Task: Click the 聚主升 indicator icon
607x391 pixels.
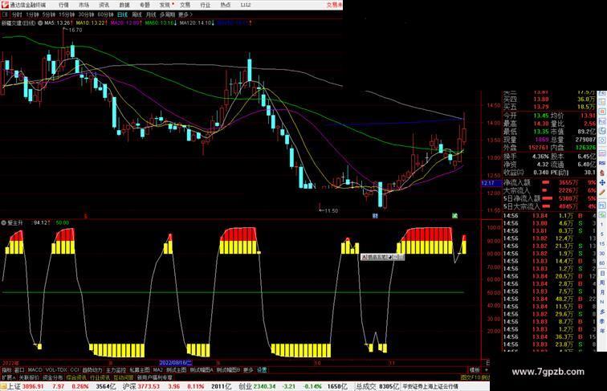Action: pyautogui.click(x=4, y=223)
